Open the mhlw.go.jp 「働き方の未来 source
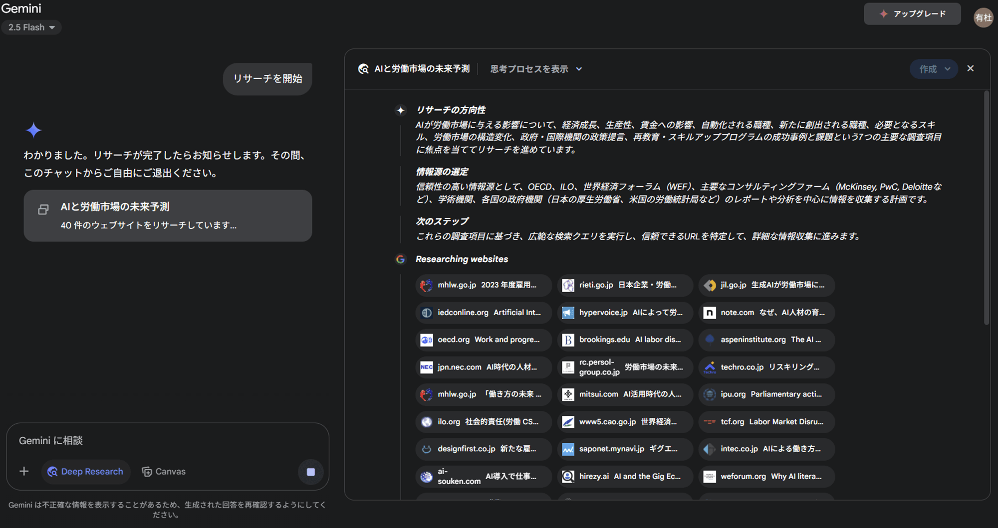 tap(484, 394)
